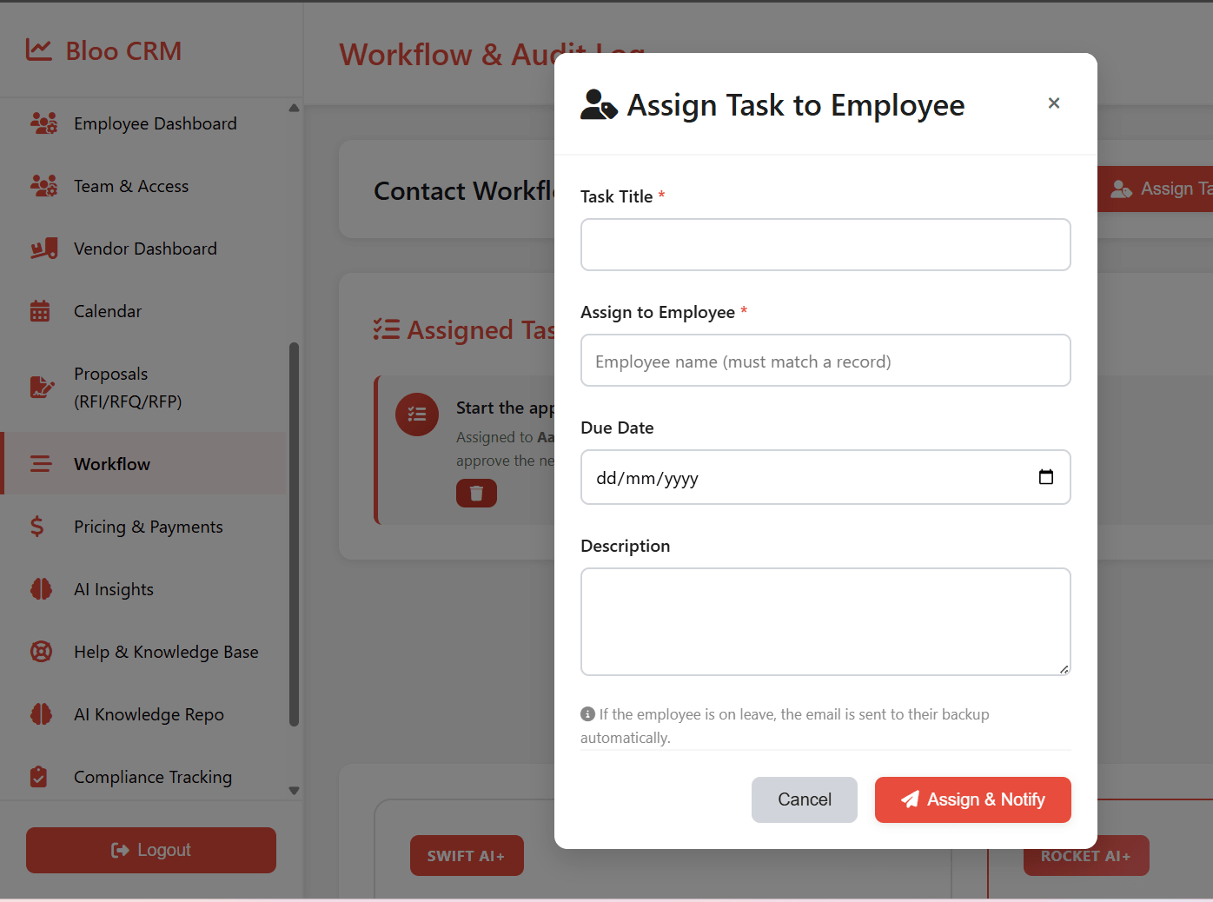
Task: Click the Assigned Tasks checklist heading icon
Action: [387, 329]
